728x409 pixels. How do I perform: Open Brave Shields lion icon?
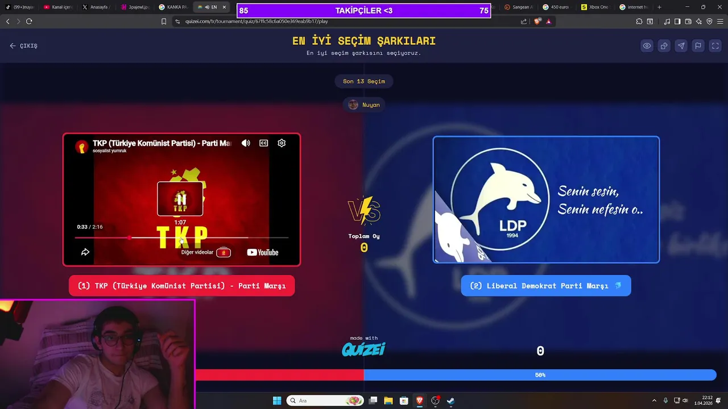[538, 21]
